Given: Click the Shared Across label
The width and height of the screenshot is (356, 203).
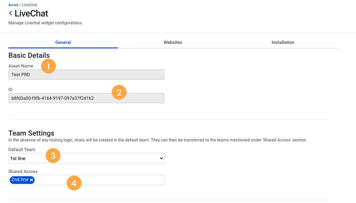Looking at the screenshot, I should click(23, 172).
